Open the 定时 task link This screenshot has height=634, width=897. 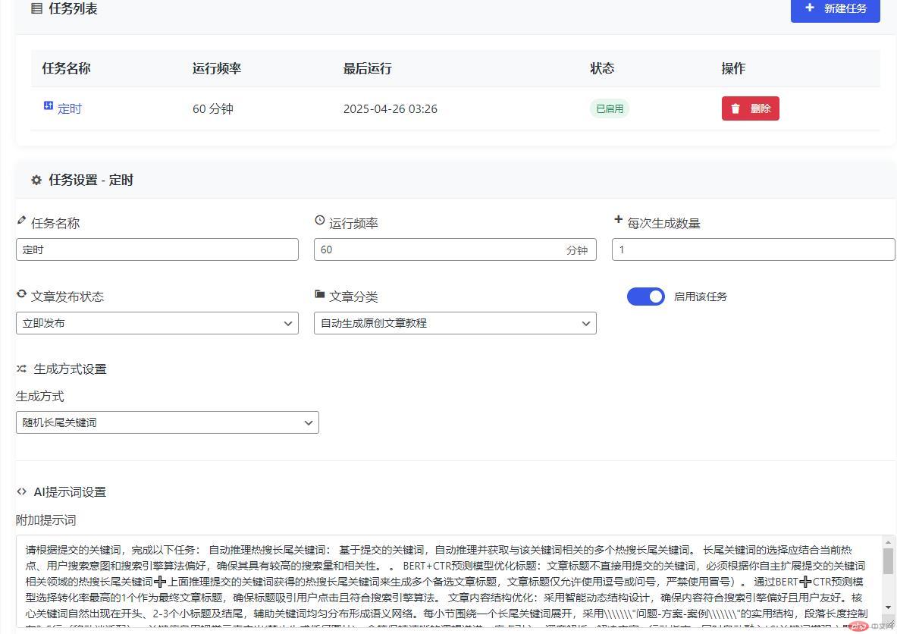coord(70,109)
